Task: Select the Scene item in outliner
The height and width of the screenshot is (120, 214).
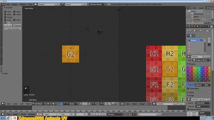Action: [x=193, y=11]
